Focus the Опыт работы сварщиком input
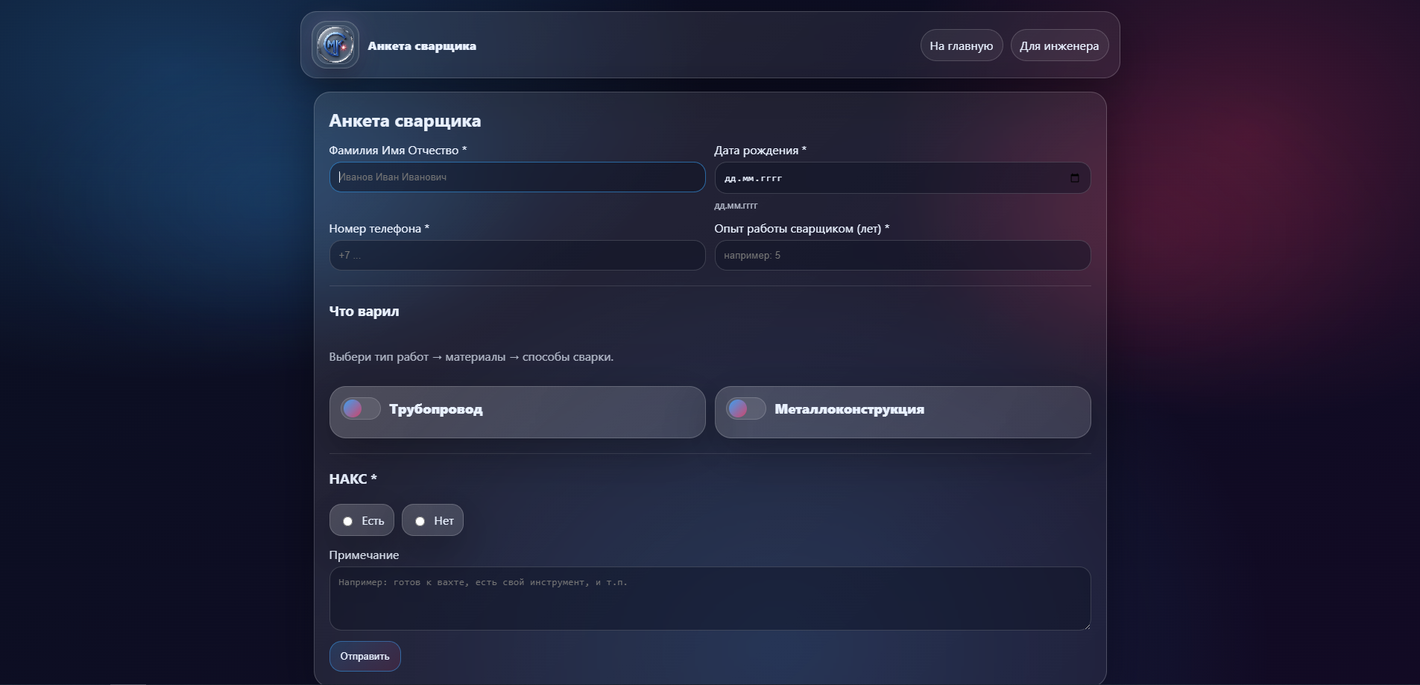 pyautogui.click(x=902, y=256)
